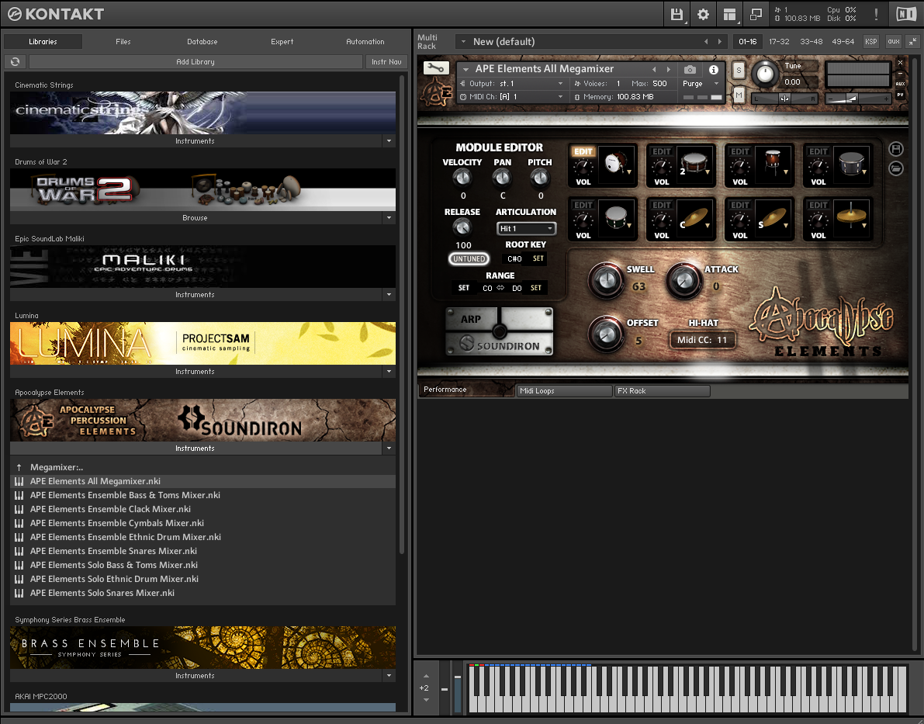
Task: Click the exclamation warning icon
Action: point(876,14)
